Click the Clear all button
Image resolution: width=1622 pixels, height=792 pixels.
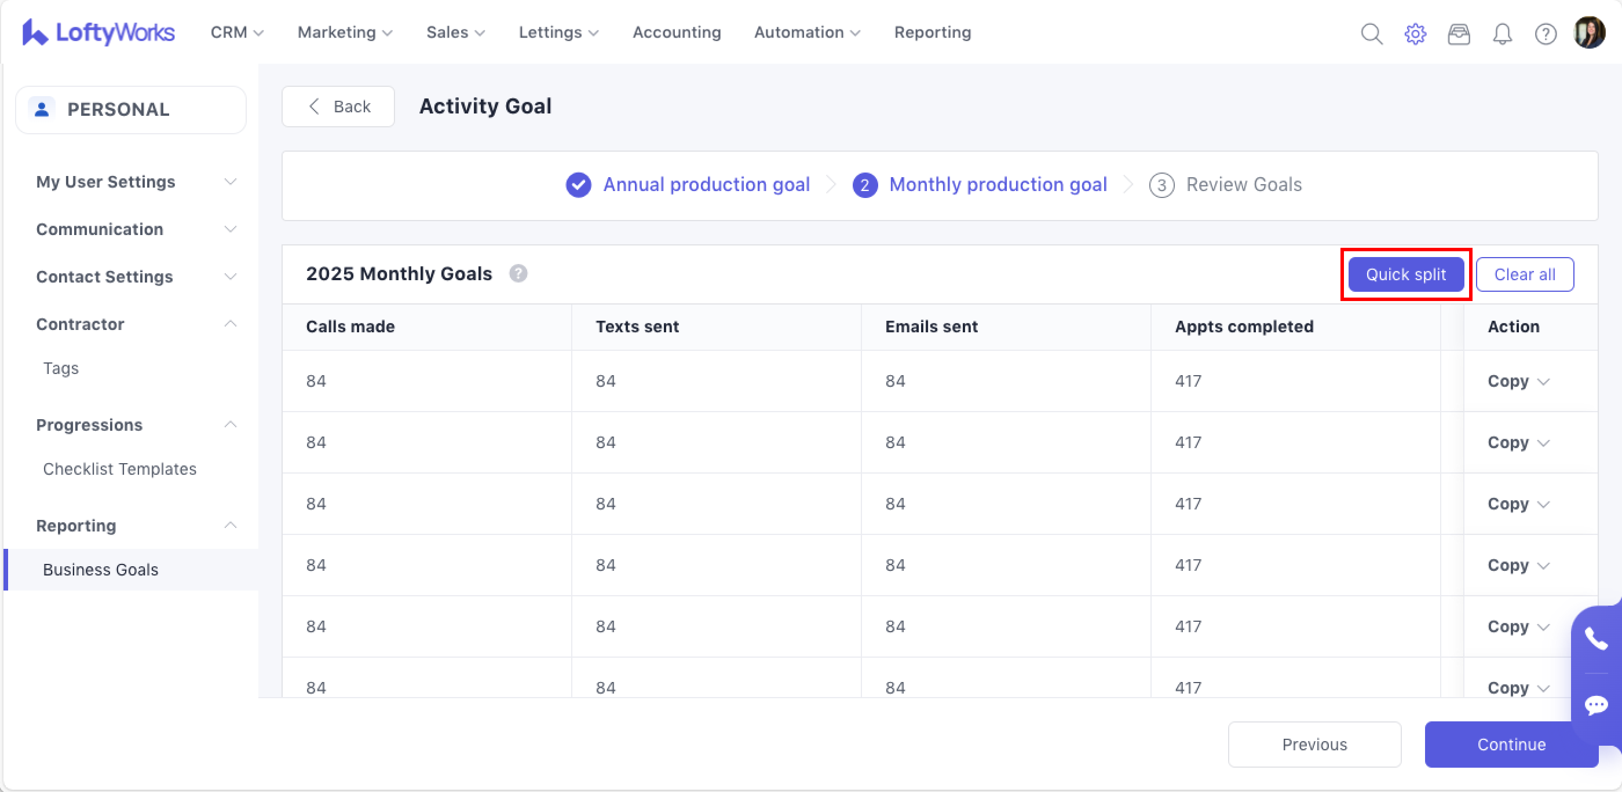coord(1524,274)
